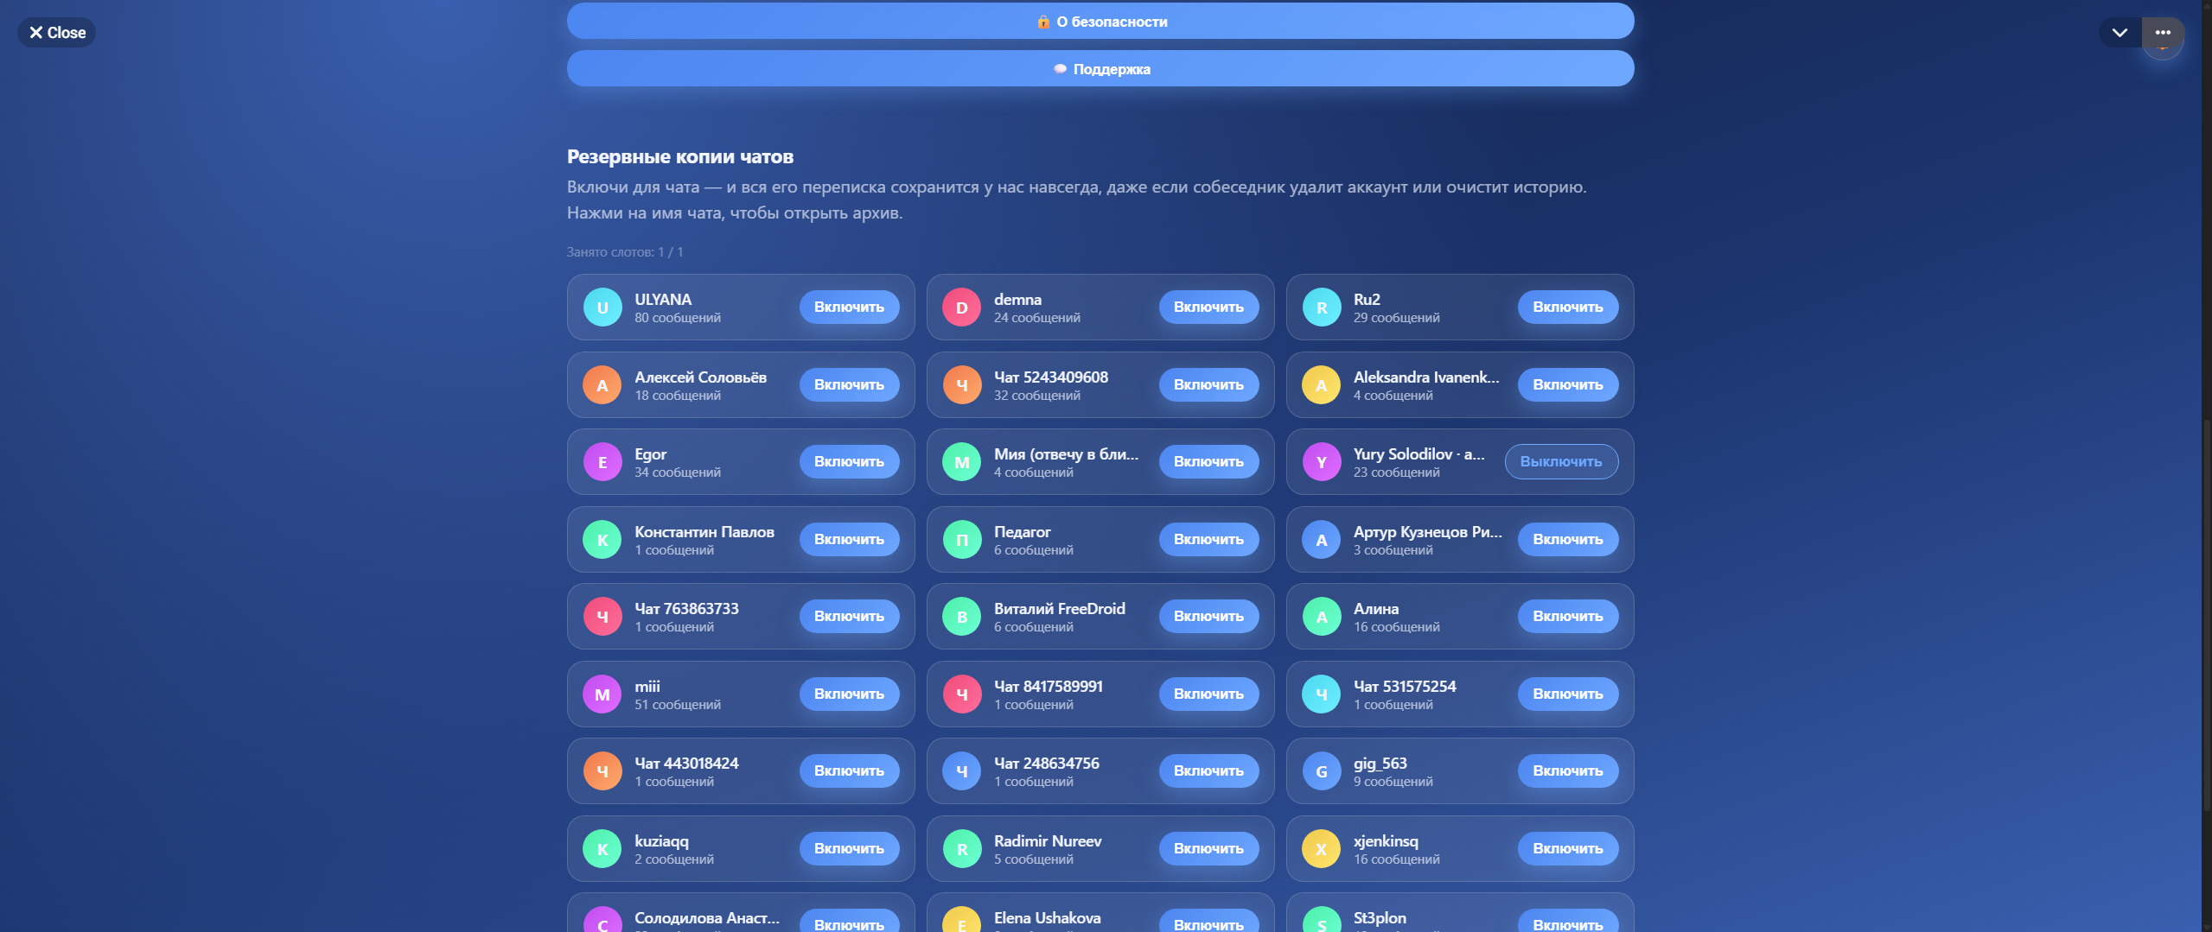The width and height of the screenshot is (2212, 932).
Task: Enable backup for miii chat
Action: (849, 694)
